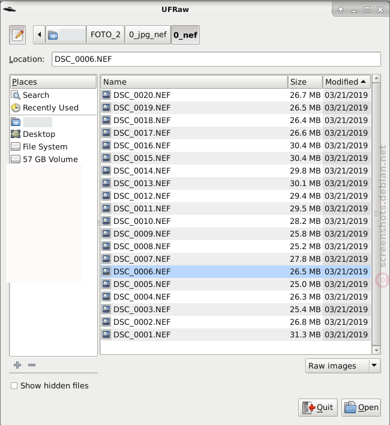This screenshot has height=425, width=390.
Task: Click the Open button
Action: point(361,408)
